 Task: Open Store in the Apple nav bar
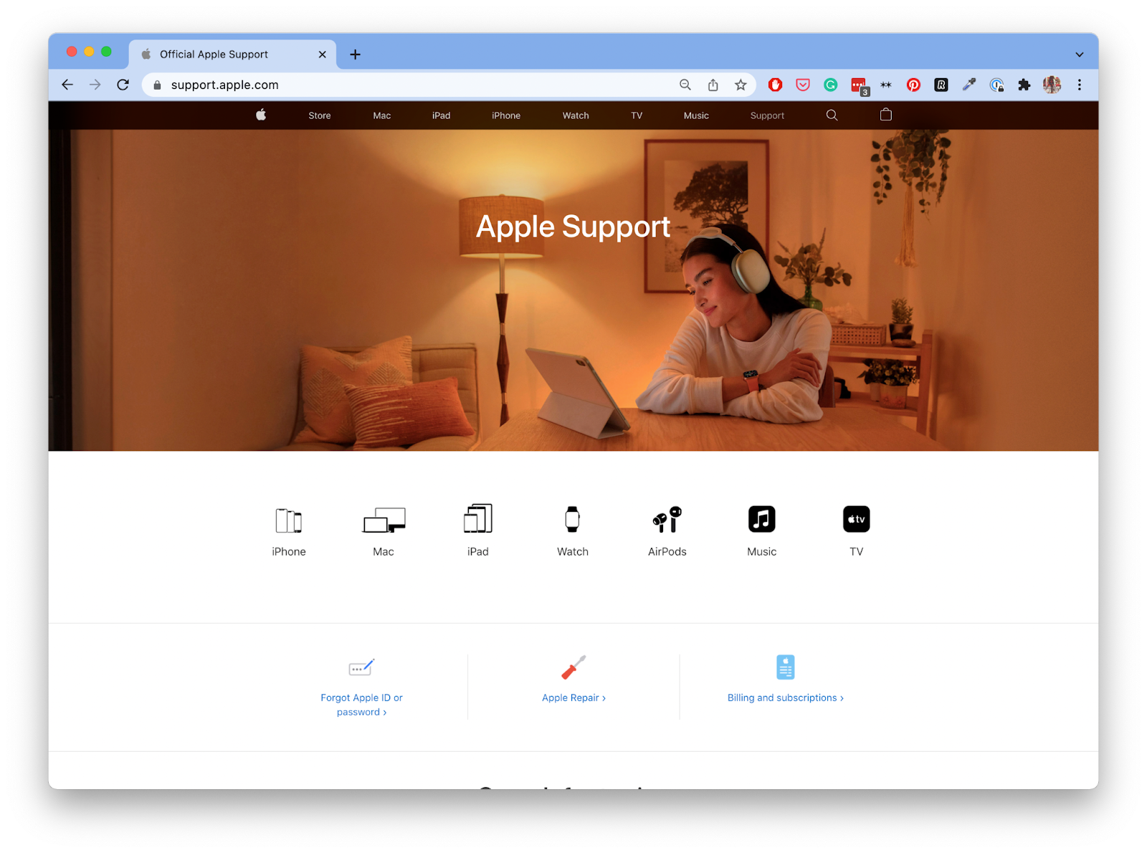click(x=320, y=115)
